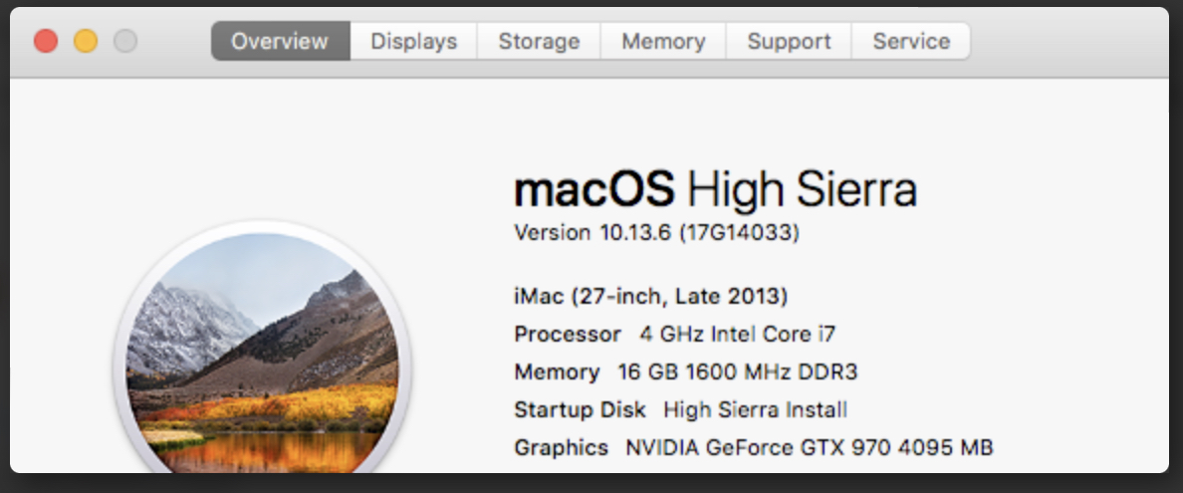Screen dimensions: 1183x493
Task: Click the Version 10.13.6 text
Action: point(592,233)
